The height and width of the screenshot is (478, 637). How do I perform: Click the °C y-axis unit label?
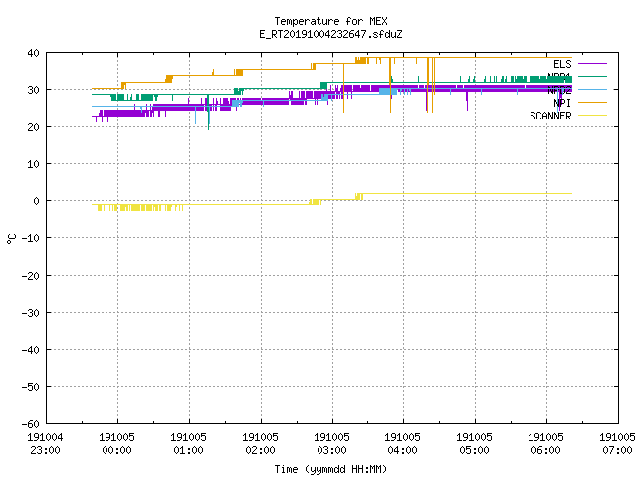pos(12,239)
